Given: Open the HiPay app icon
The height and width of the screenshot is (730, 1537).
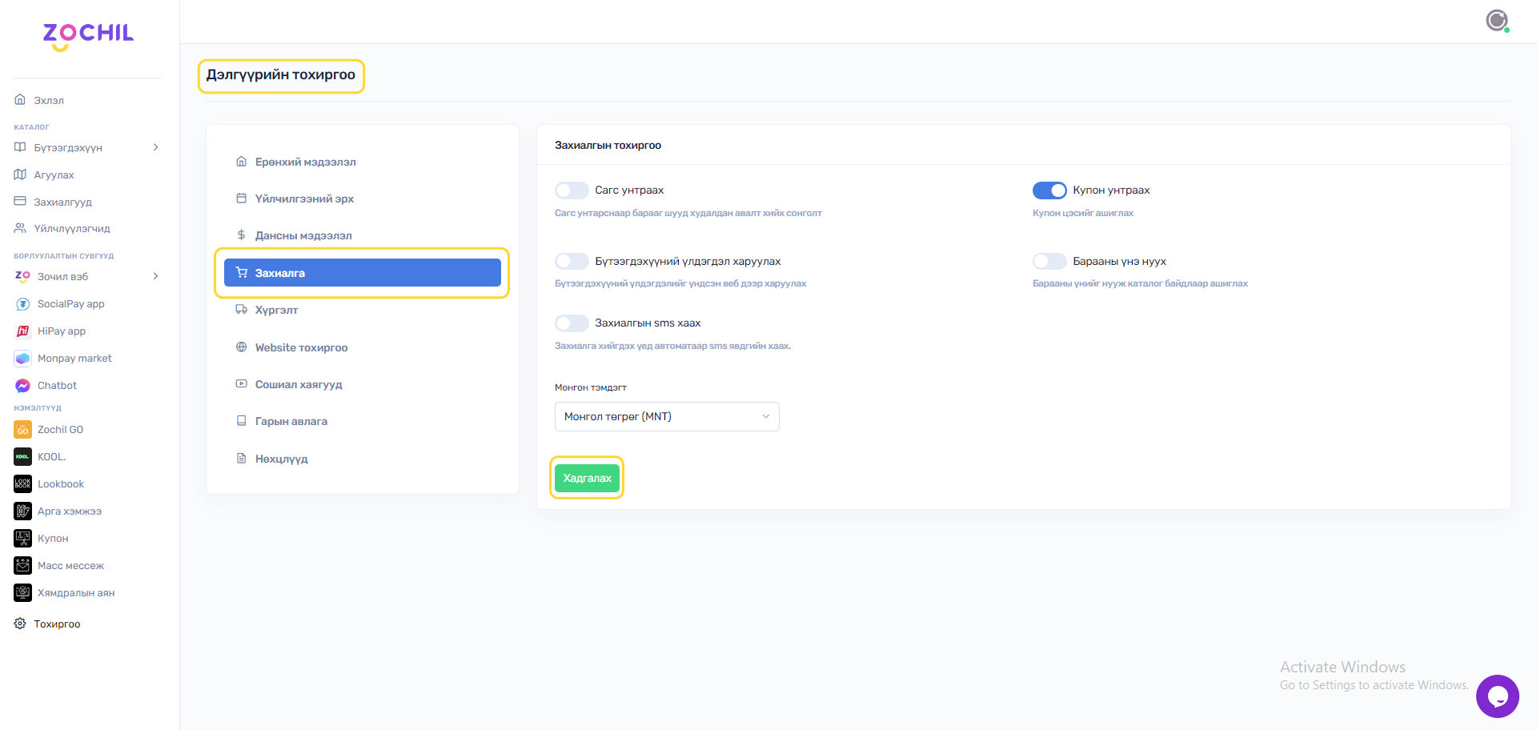Looking at the screenshot, I should pyautogui.click(x=22, y=331).
